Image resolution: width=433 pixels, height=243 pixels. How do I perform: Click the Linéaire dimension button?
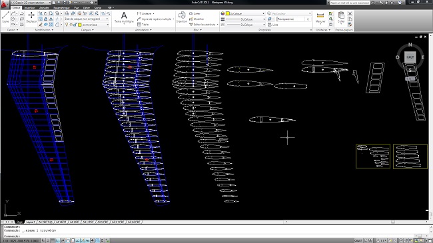(x=145, y=13)
